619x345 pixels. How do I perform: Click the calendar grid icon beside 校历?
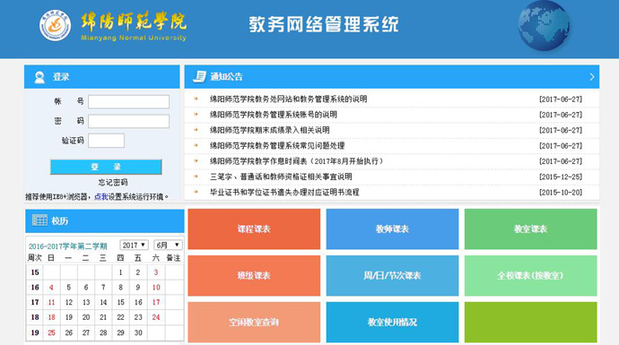(39, 220)
